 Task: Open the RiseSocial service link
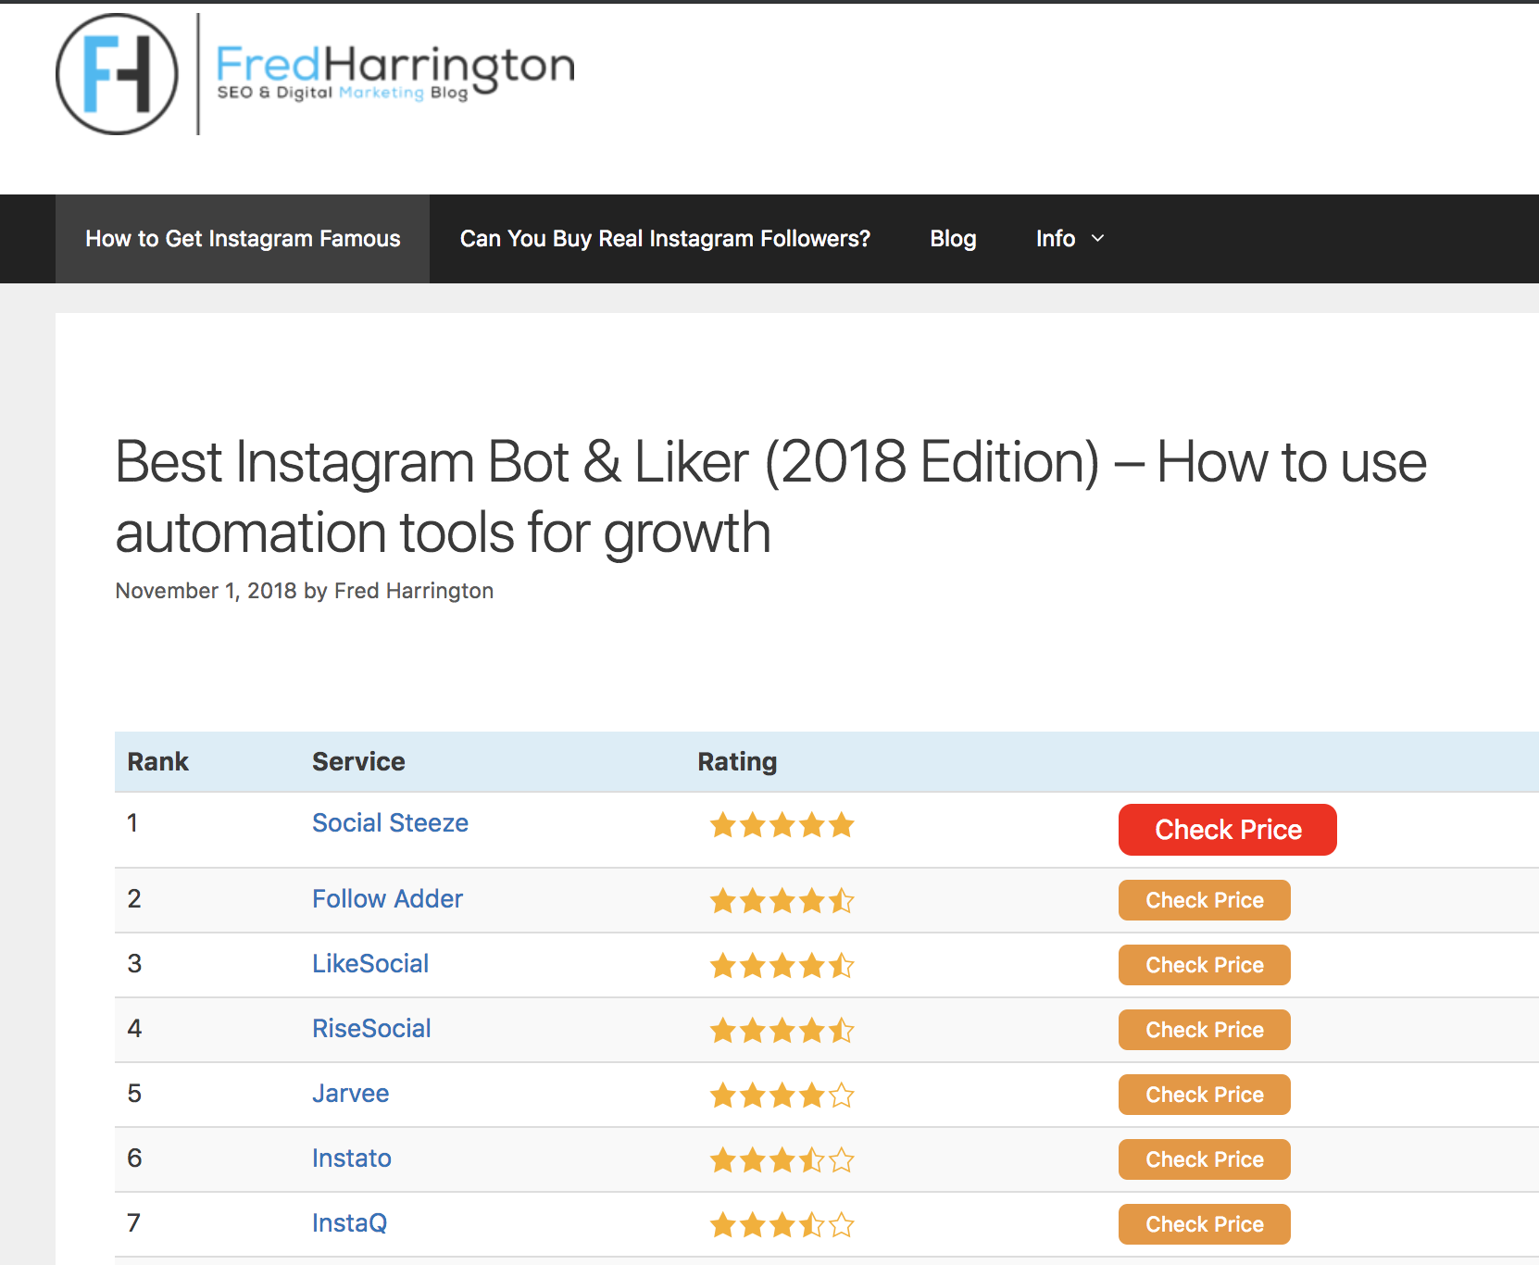(x=371, y=1029)
